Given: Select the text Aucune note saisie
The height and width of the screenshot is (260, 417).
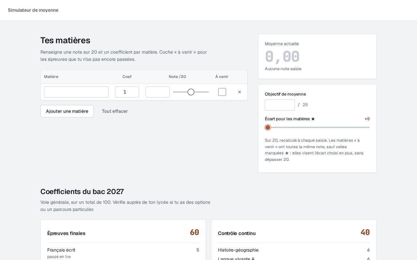Looking at the screenshot, I should pos(283,69).
